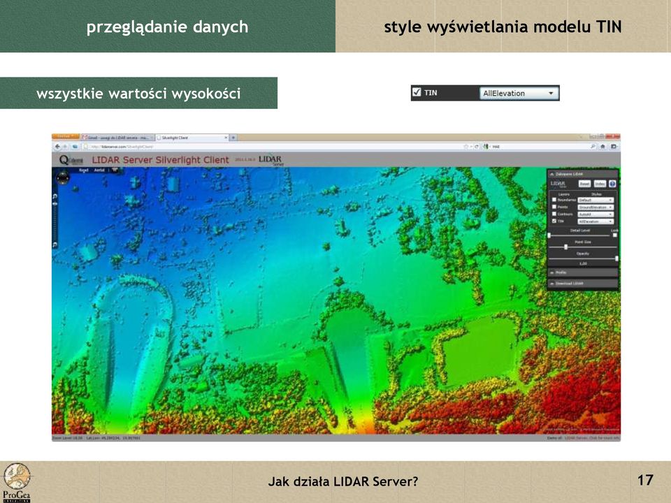Open a new browser tab with the plus button

(233, 138)
